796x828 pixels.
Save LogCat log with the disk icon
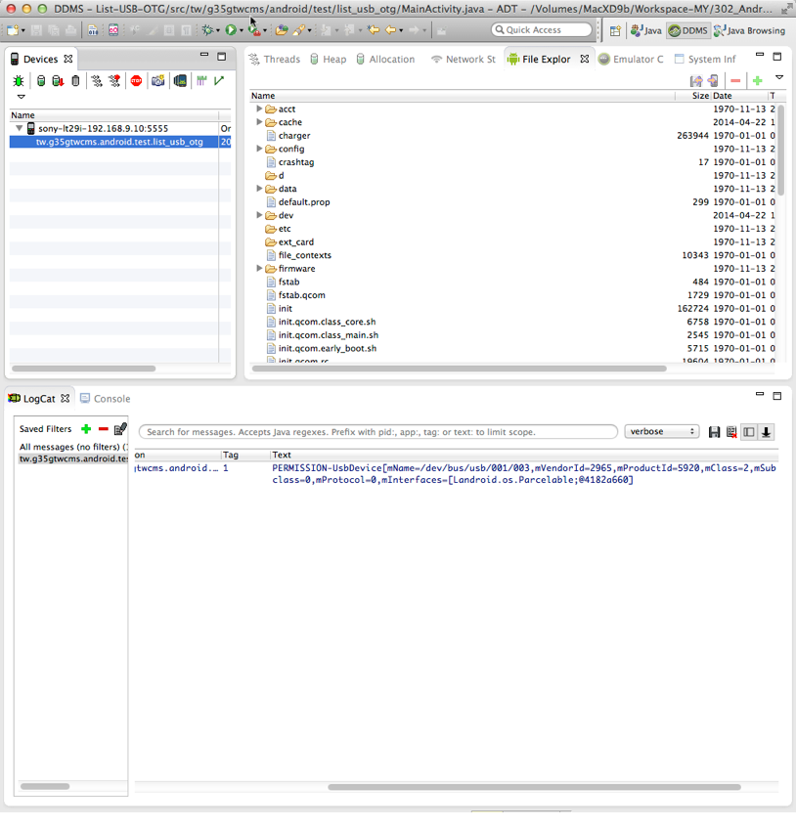[x=715, y=432]
